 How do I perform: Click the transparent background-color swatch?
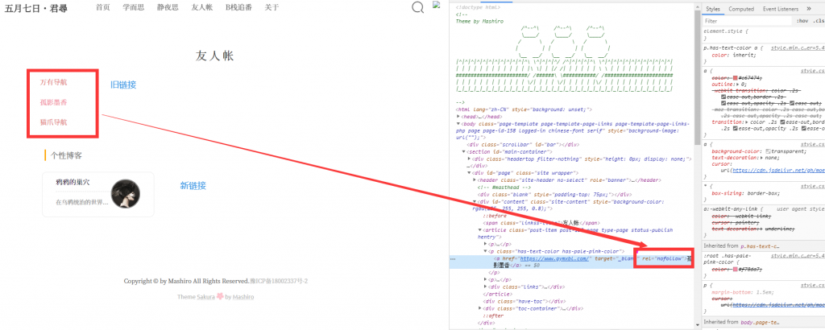[x=769, y=151]
